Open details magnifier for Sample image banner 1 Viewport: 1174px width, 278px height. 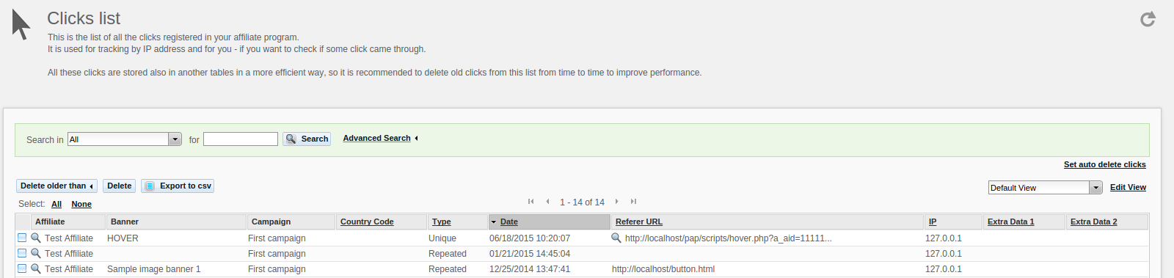click(35, 268)
